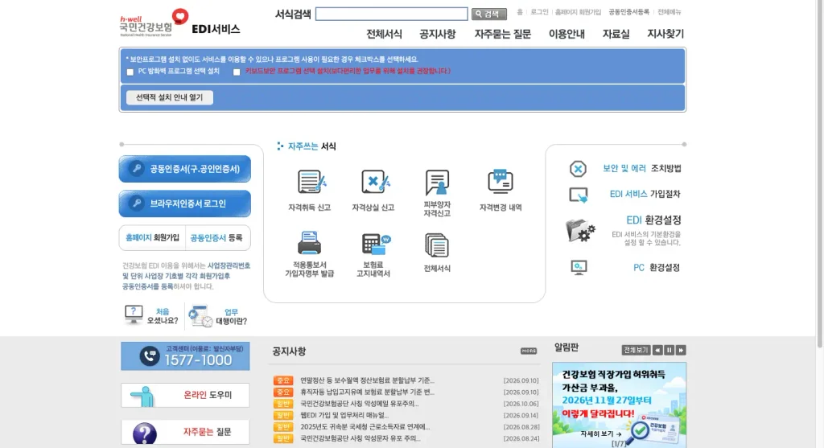Screen dimensions: 824x448
Task: Show next 알림판 banner
Action: tap(681, 351)
